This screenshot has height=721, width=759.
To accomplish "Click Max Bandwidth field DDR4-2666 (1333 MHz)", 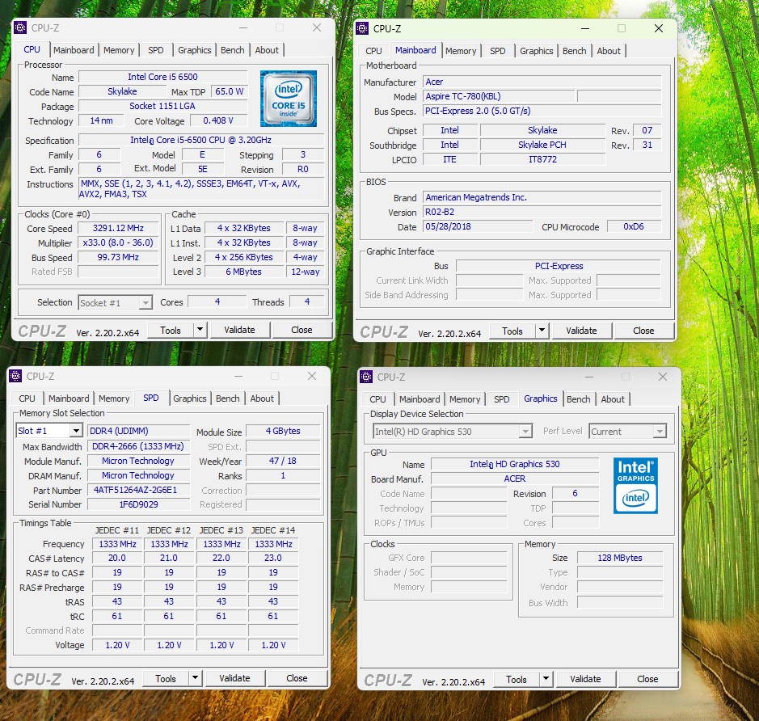I will (138, 446).
